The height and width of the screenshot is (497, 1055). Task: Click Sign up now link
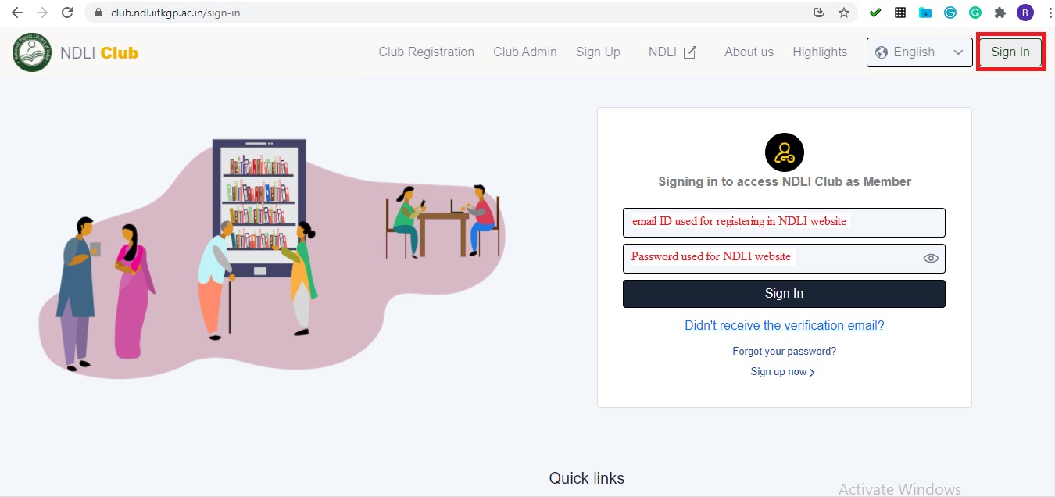tap(783, 372)
